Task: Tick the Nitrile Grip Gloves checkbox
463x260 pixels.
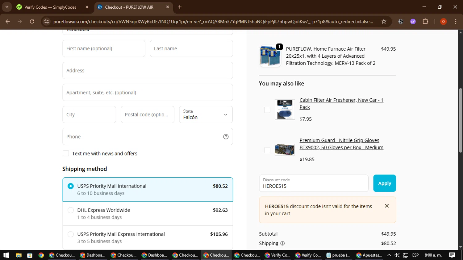Action: click(267, 150)
